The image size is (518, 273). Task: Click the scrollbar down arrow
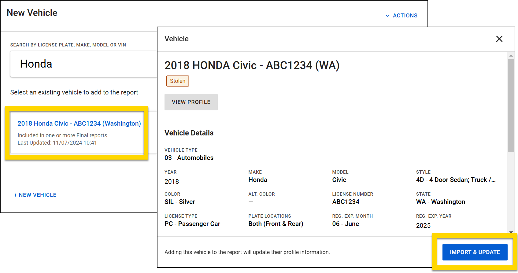pos(511,232)
